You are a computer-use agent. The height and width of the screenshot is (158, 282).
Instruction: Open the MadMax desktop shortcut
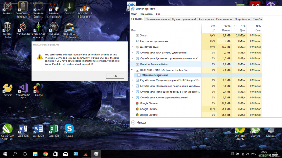7,9
